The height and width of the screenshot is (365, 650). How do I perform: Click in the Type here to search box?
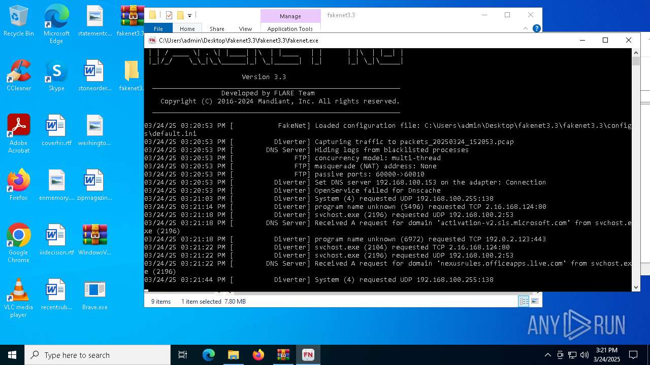click(x=97, y=355)
